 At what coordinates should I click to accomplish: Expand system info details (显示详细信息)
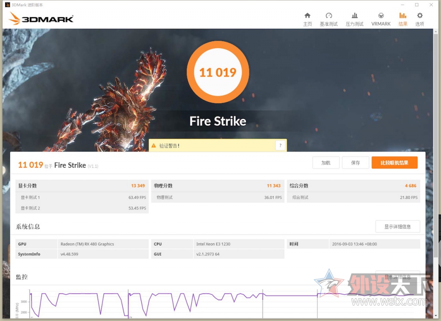tap(398, 226)
